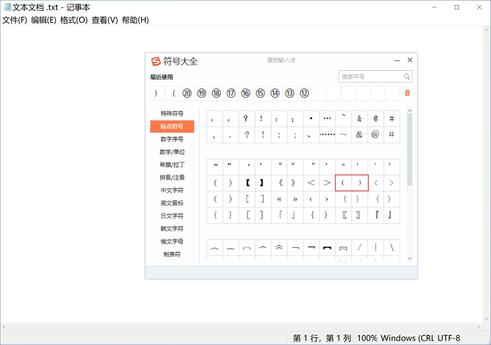The height and width of the screenshot is (345, 491).
Task: Show the 希腊/拉丁 symbols
Action: [172, 165]
